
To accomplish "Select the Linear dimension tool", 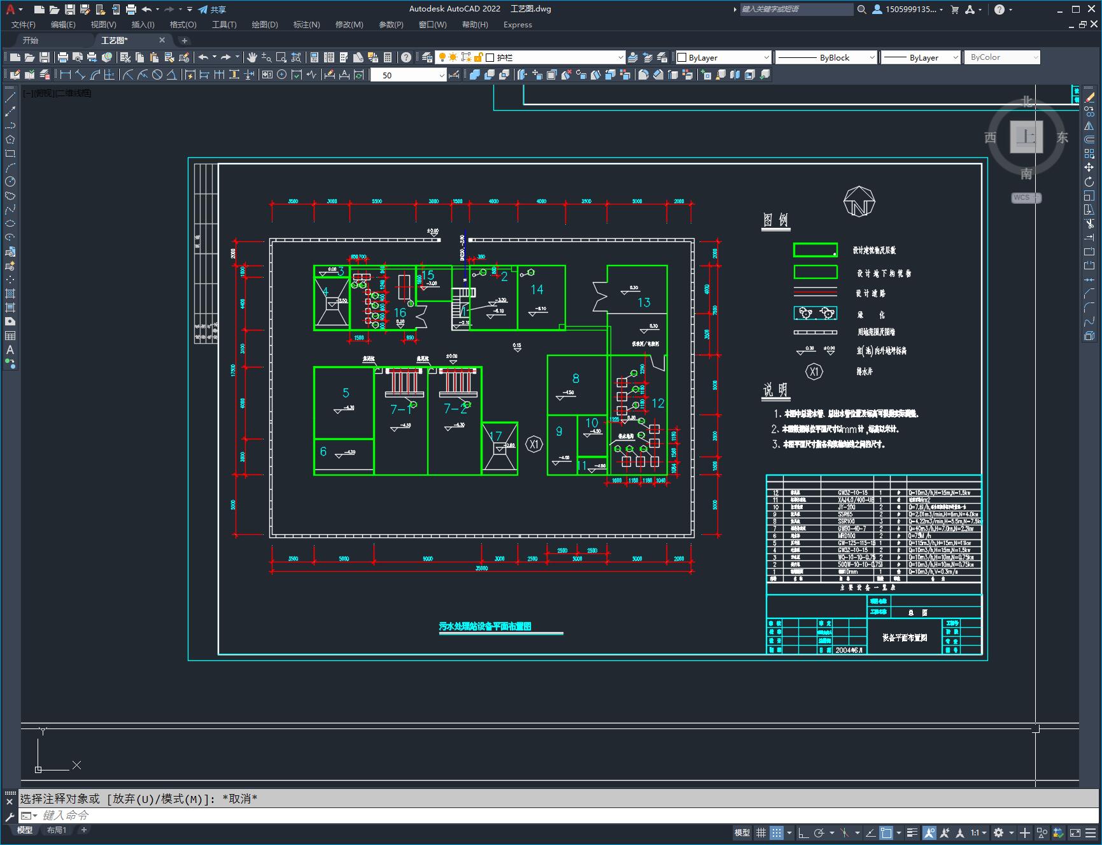I will coord(66,75).
